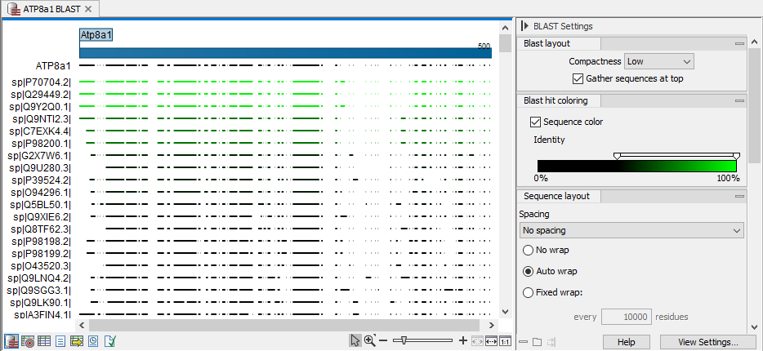763x351 pixels.
Task: Open the Spacing dropdown showing No spacing
Action: tap(631, 231)
